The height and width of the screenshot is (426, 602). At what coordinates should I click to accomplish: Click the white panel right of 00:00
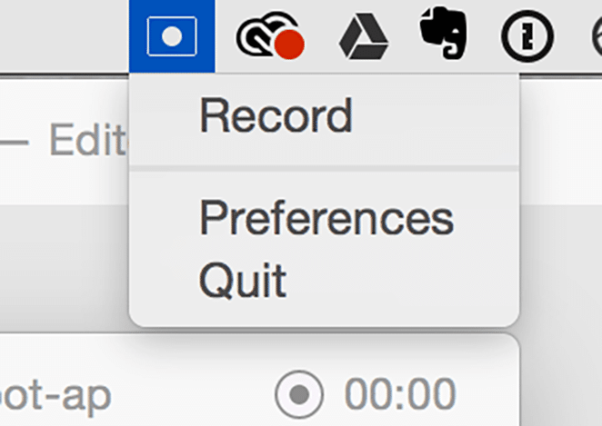click(491, 394)
